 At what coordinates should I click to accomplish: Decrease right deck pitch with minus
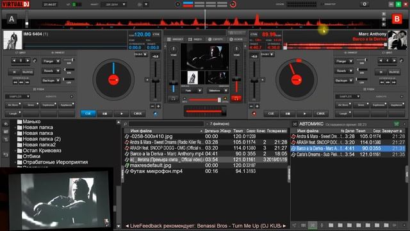[251, 106]
